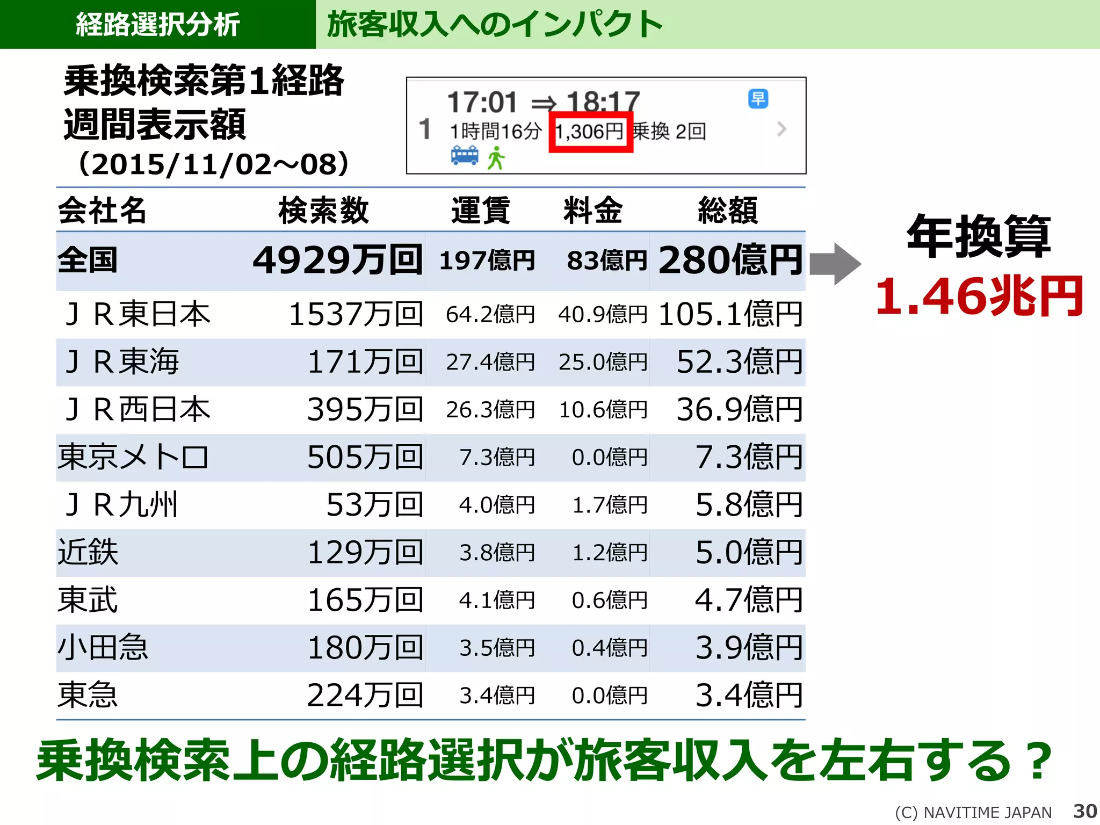This screenshot has height=825, width=1100.
Task: Click the 40.9億円 cell
Action: pos(603,315)
